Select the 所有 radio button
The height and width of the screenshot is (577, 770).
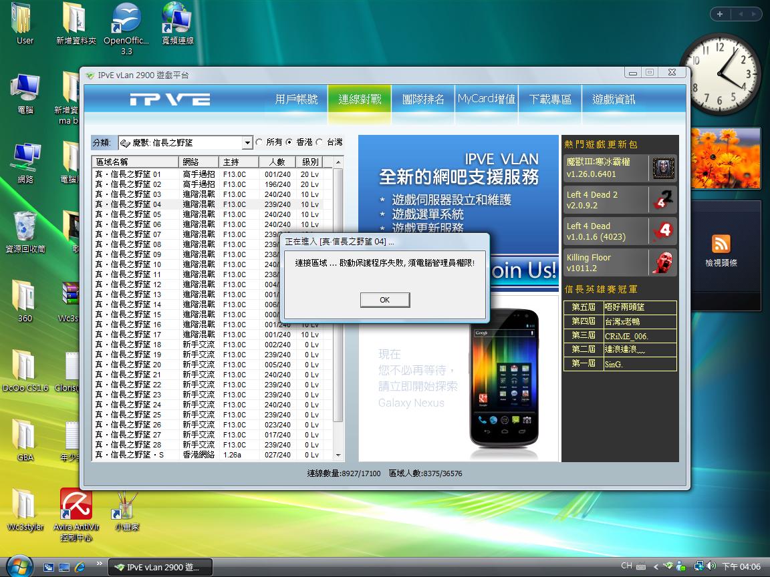tap(259, 142)
